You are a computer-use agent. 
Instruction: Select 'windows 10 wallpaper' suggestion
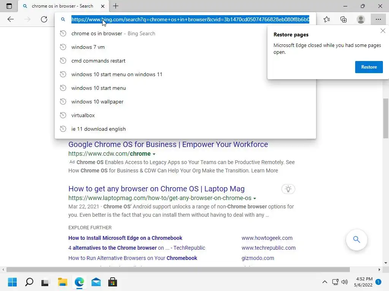[185, 102]
